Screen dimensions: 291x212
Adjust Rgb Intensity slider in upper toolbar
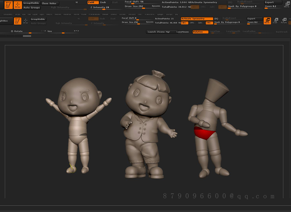point(69,8)
